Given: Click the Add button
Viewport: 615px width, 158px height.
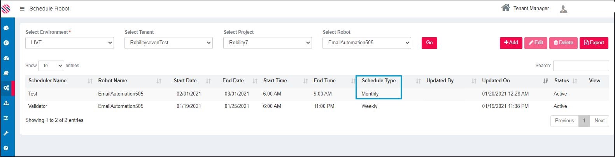Looking at the screenshot, I should [x=511, y=43].
